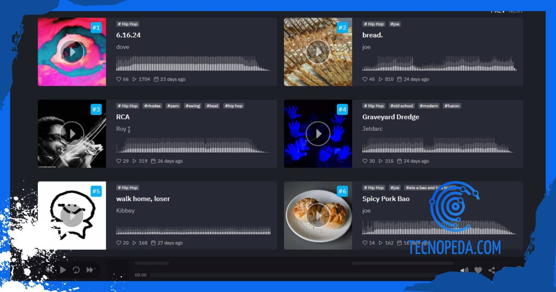The height and width of the screenshot is (292, 556).
Task: Open the #rhodes tag on RCA
Action: pyautogui.click(x=152, y=106)
